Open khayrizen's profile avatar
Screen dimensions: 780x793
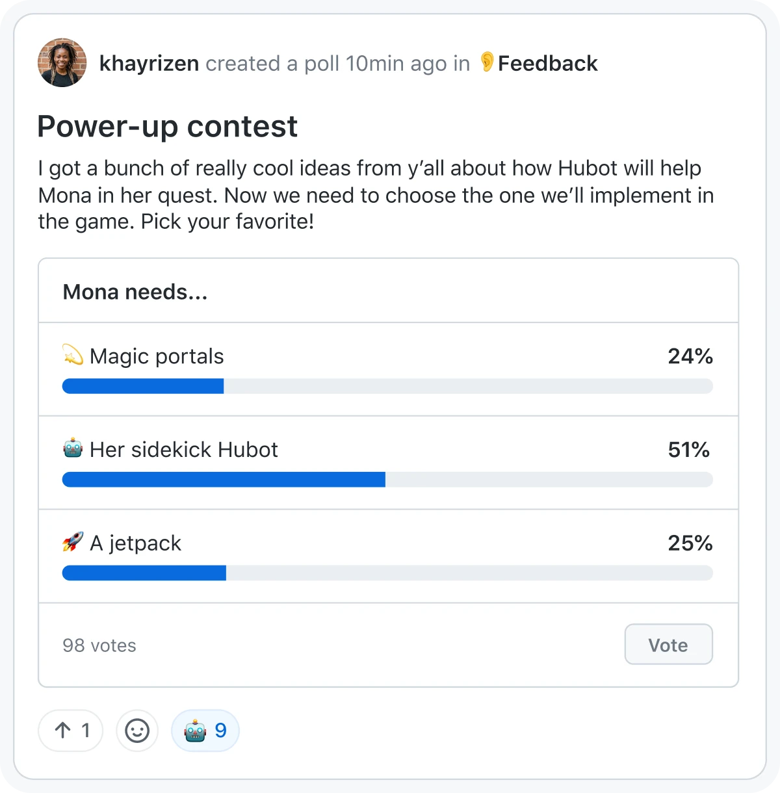click(62, 63)
